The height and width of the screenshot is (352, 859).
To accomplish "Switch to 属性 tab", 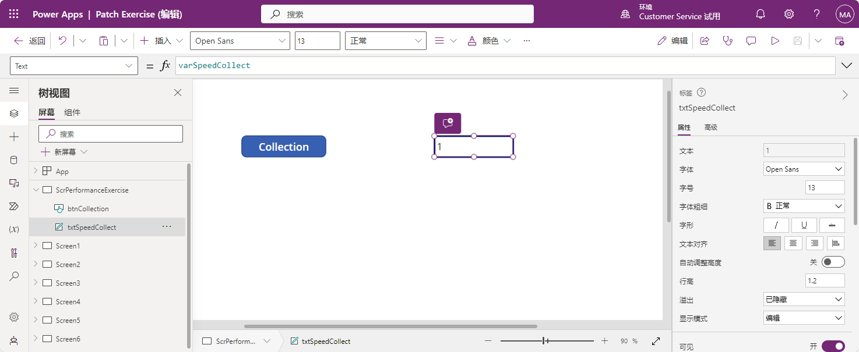I will [x=684, y=127].
